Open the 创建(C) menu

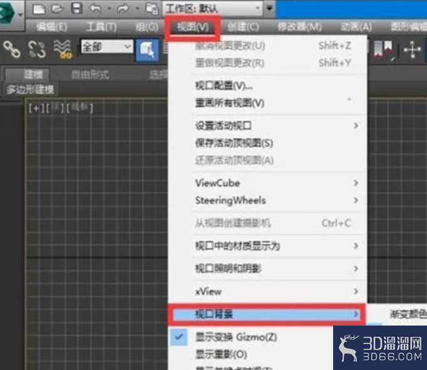[x=243, y=27]
